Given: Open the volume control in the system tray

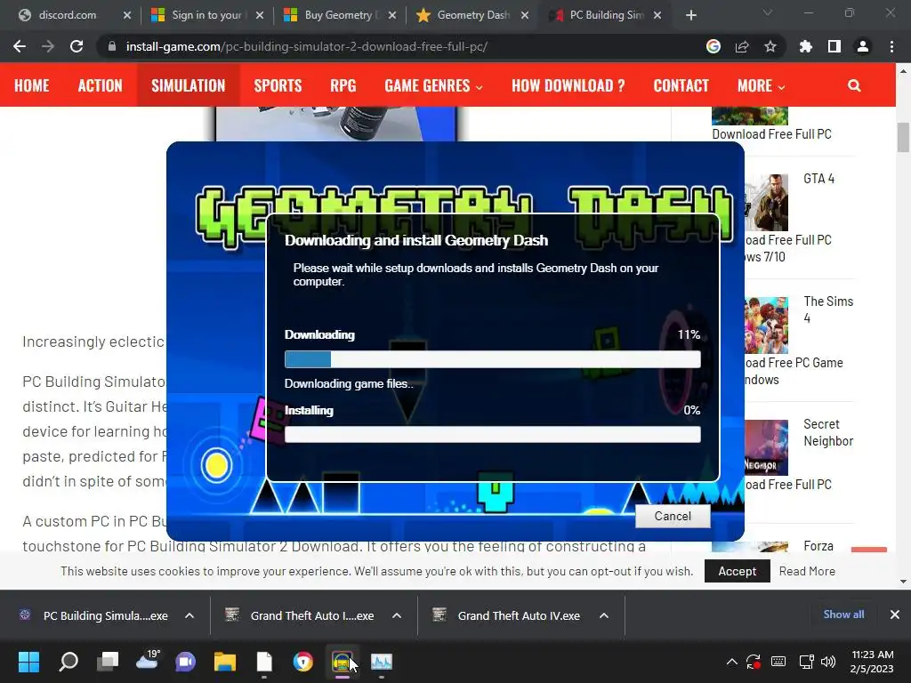Looking at the screenshot, I should 828,662.
